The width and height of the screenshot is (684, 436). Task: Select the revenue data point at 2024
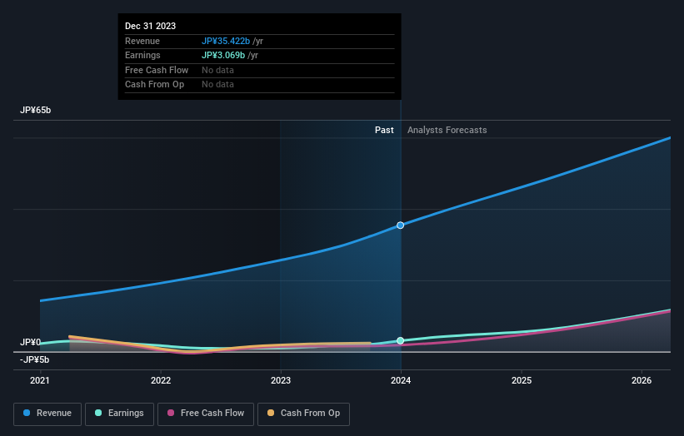pyautogui.click(x=401, y=225)
